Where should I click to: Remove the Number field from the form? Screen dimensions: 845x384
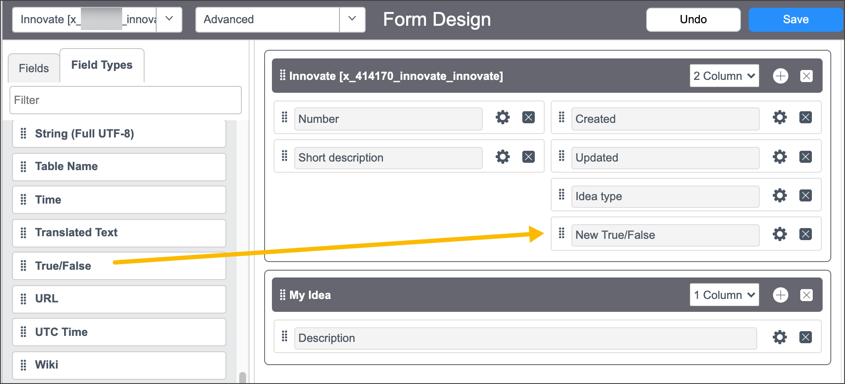pyautogui.click(x=528, y=117)
